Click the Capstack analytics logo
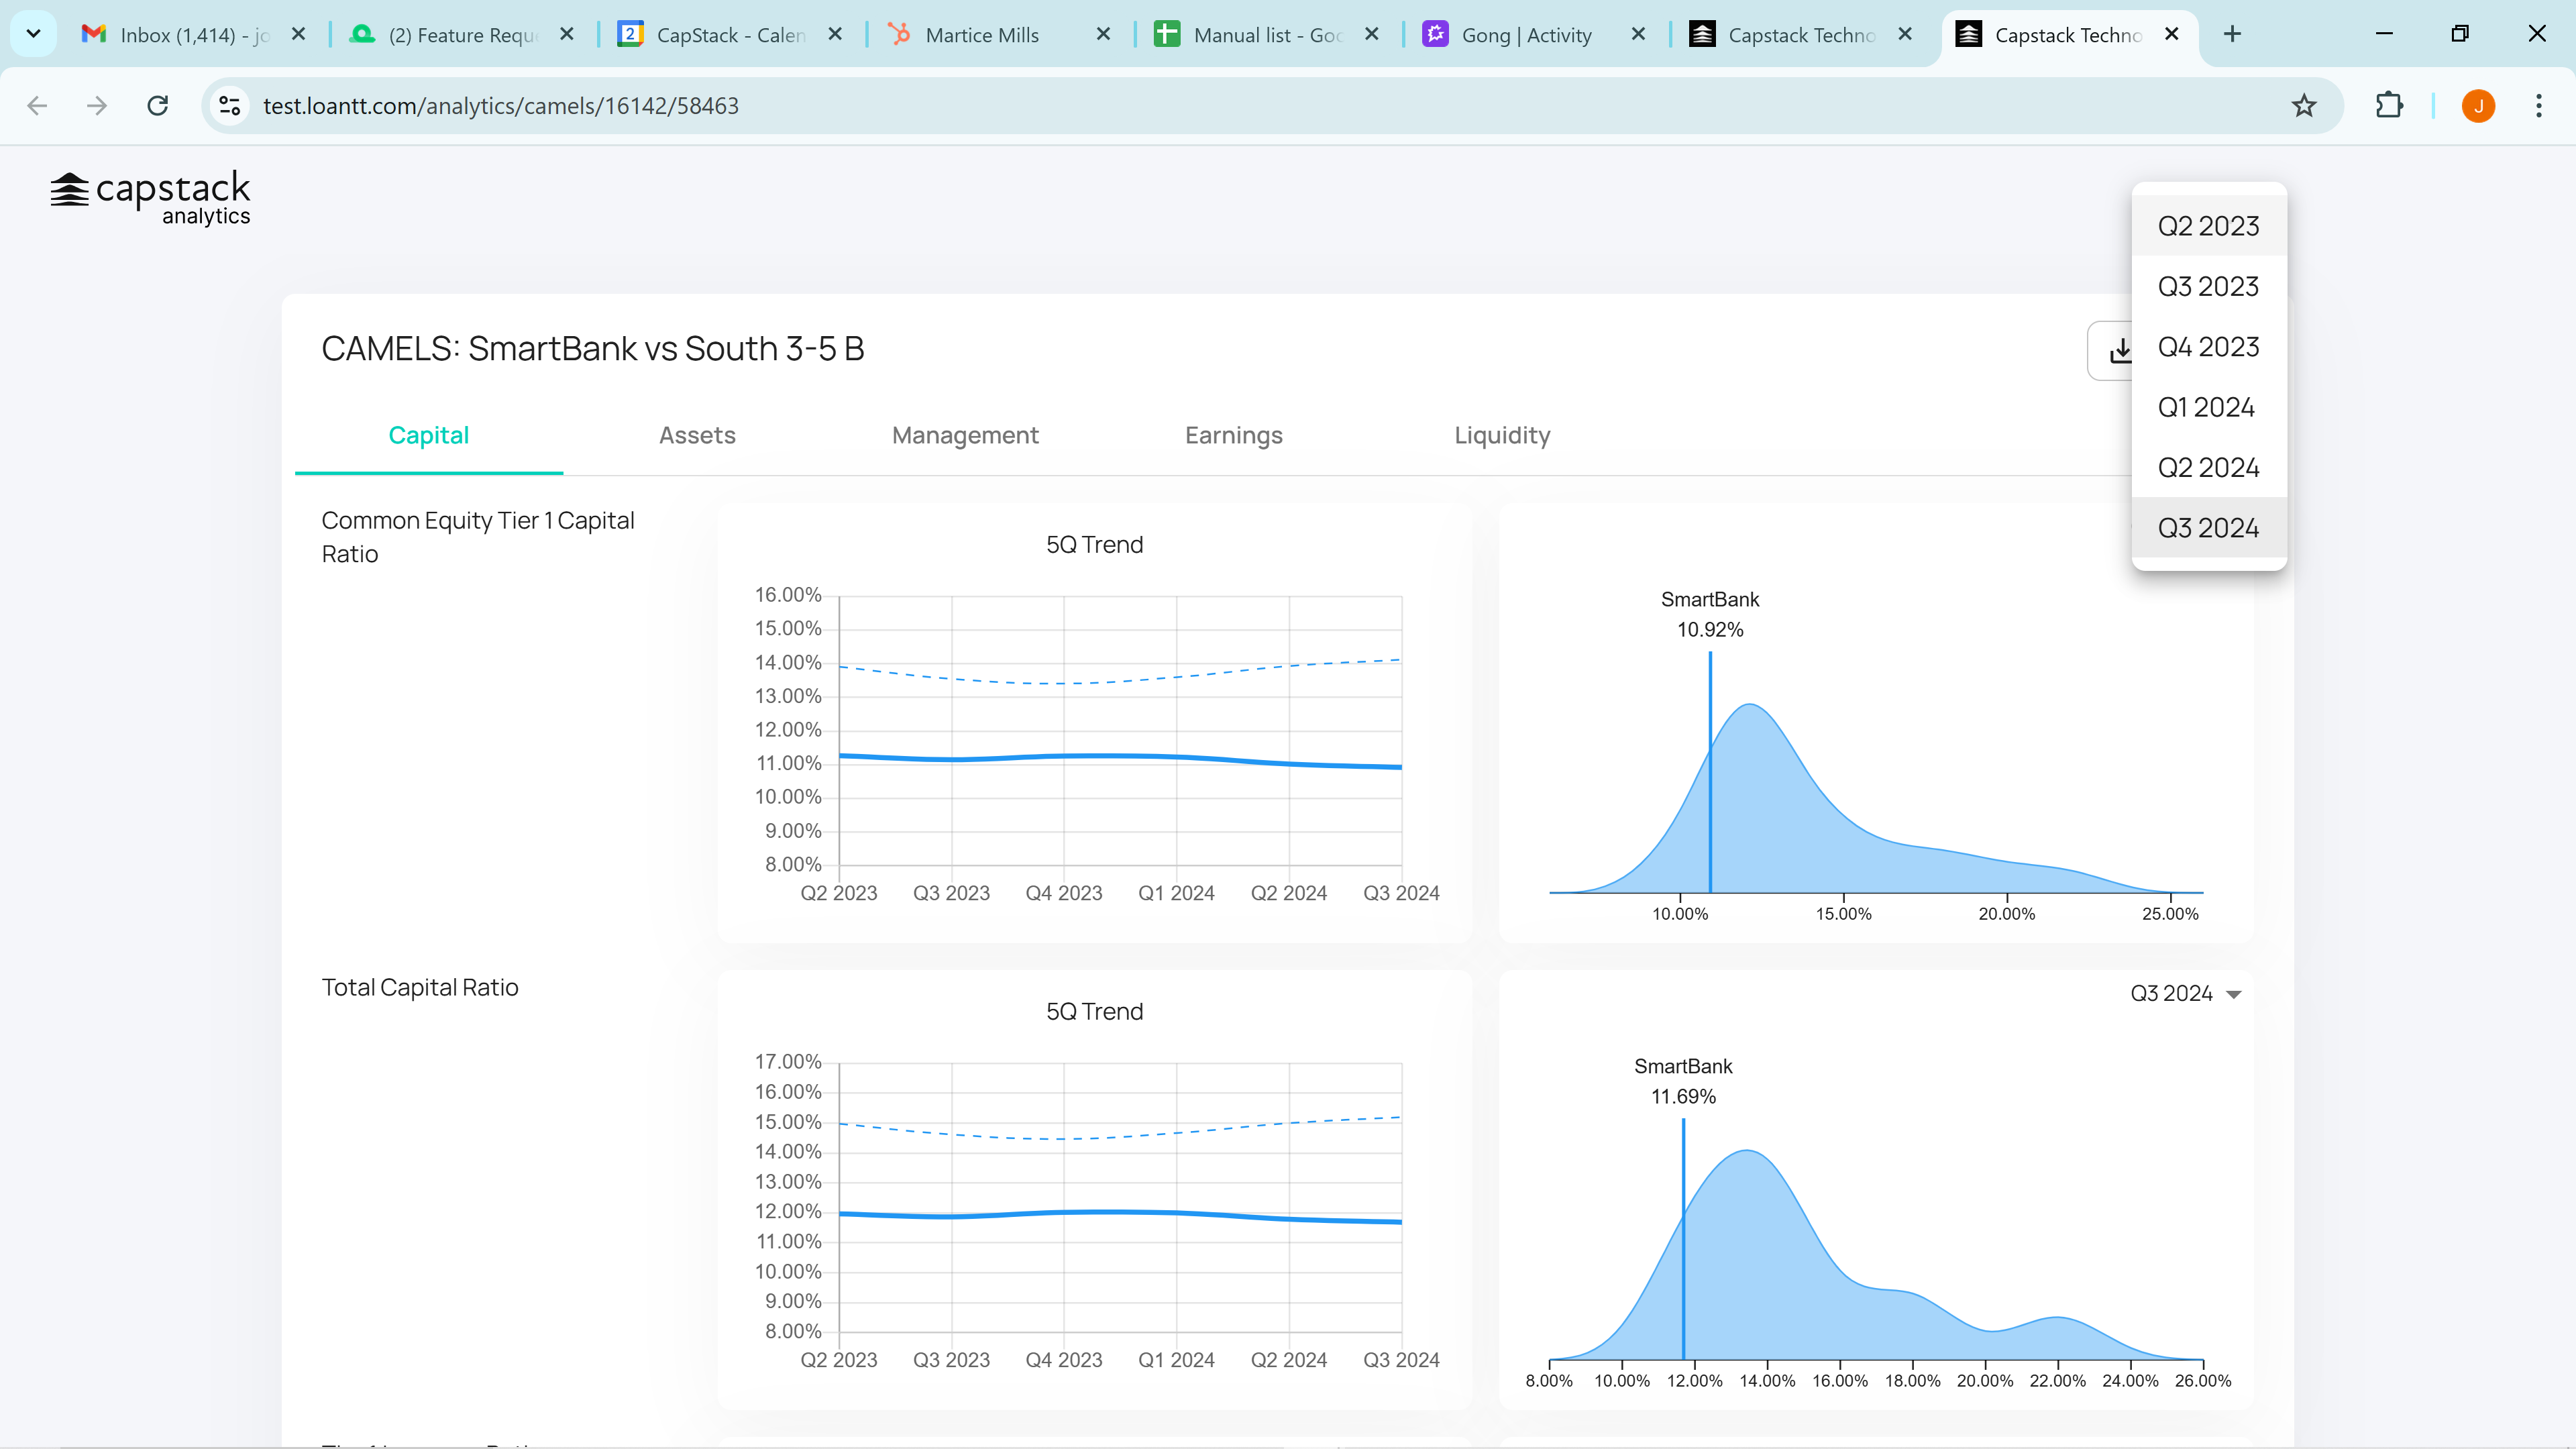 (x=150, y=198)
